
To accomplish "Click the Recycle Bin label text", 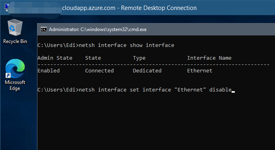I will point(15,41).
